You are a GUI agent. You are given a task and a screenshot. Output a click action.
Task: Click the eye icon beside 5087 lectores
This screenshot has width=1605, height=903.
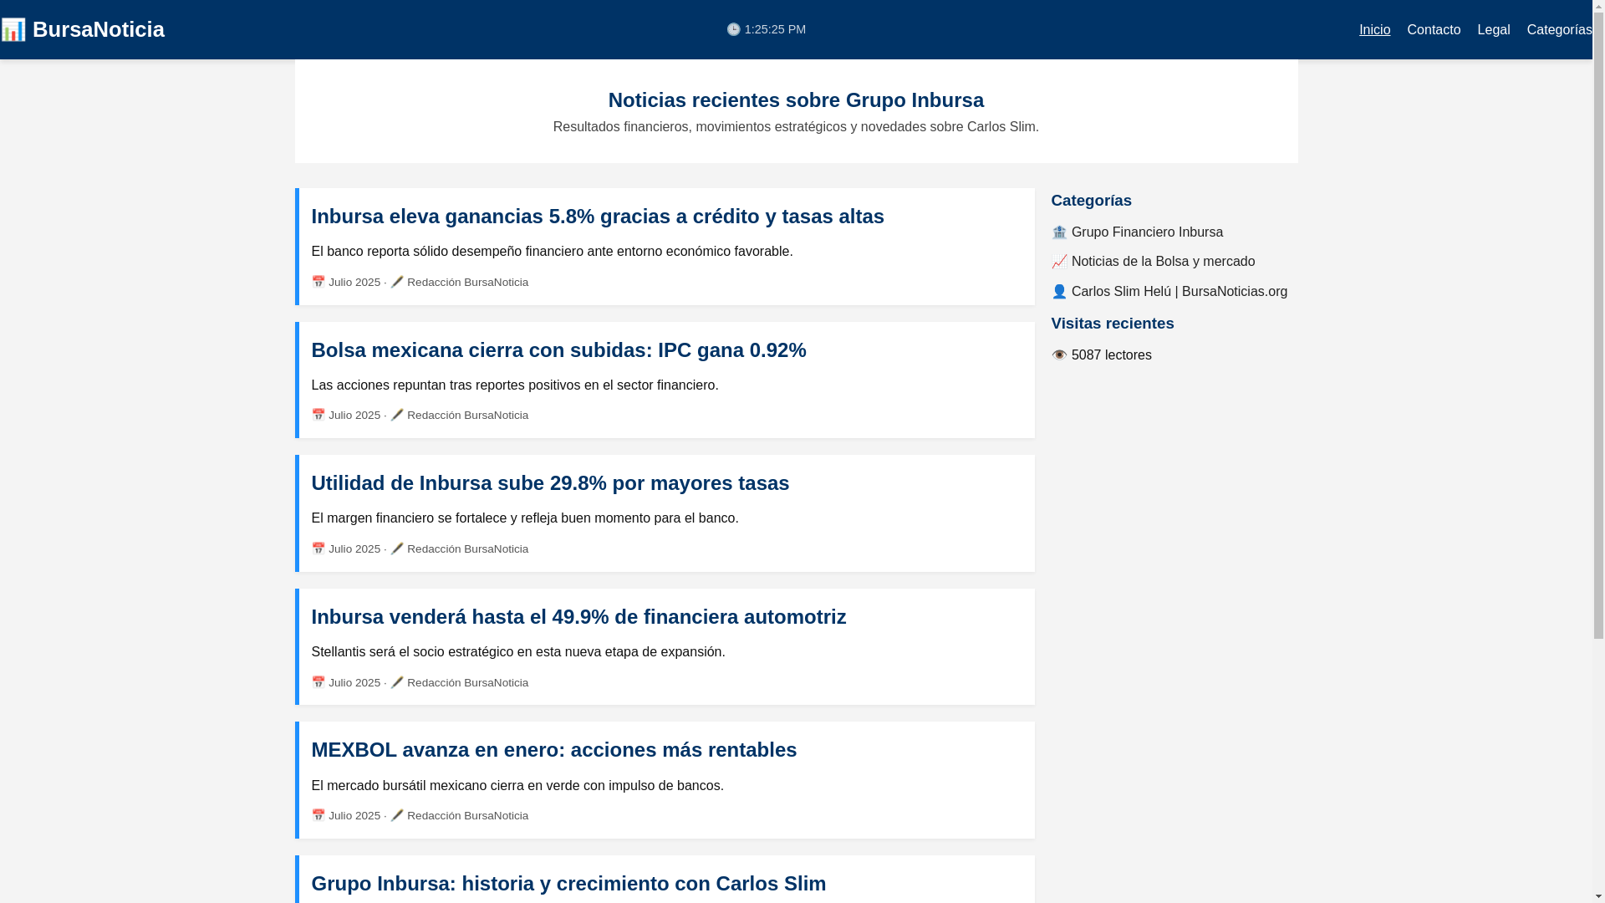(x=1059, y=355)
